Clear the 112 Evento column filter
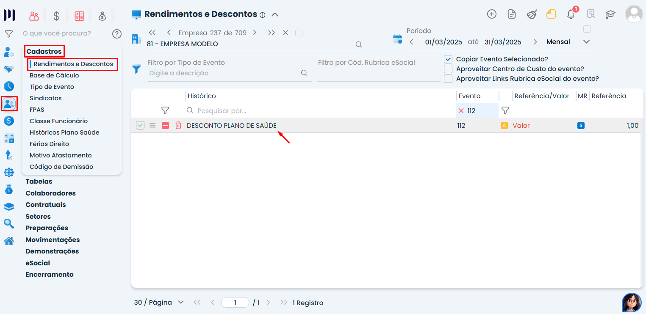 461,110
